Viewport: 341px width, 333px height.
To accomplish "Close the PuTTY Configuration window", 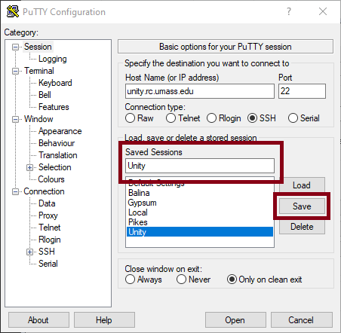I will [323, 11].
